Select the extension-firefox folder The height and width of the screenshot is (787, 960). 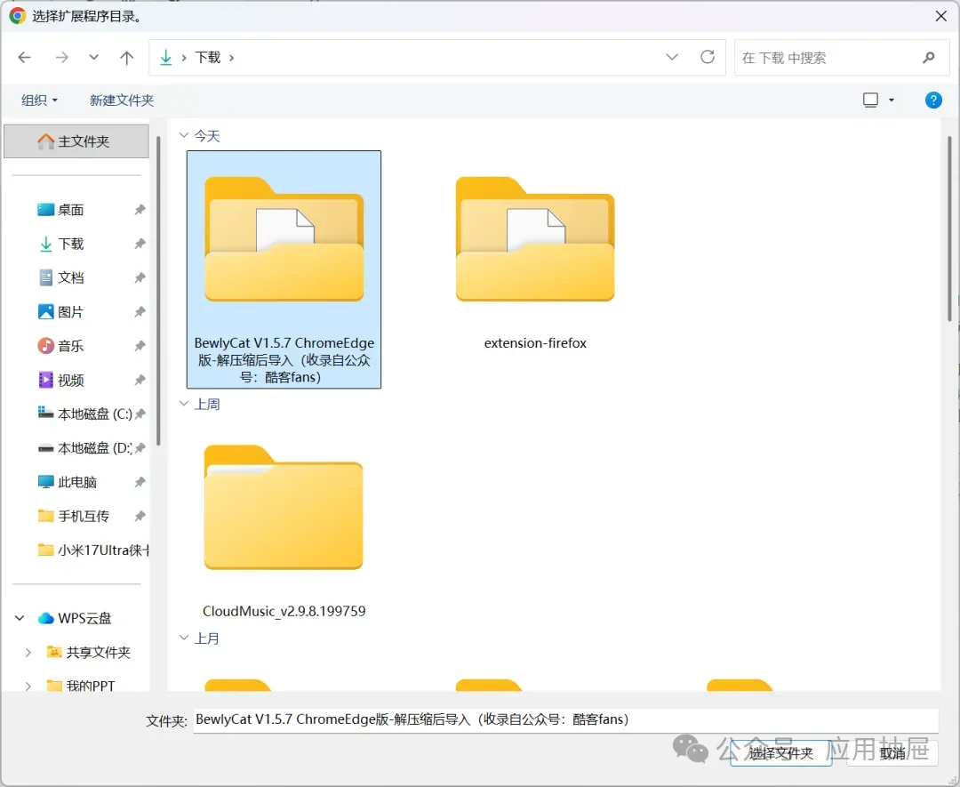click(535, 263)
